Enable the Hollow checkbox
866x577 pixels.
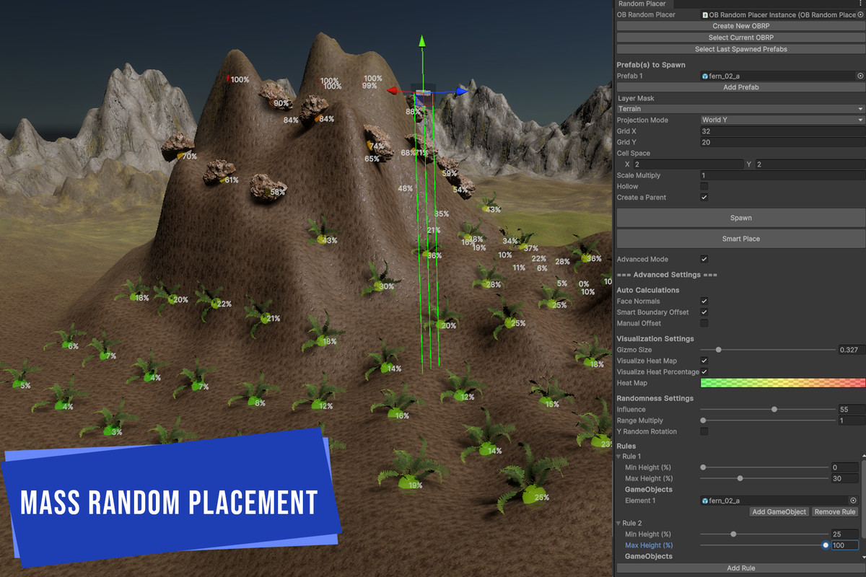point(704,186)
